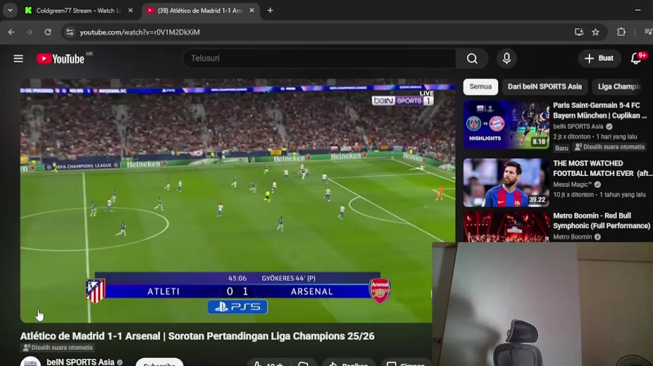Start voice search with microphone icon

click(507, 58)
